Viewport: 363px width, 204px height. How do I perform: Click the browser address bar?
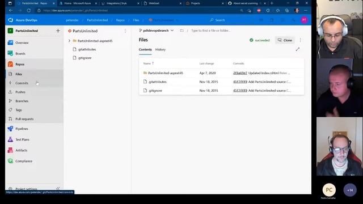click(139, 10)
